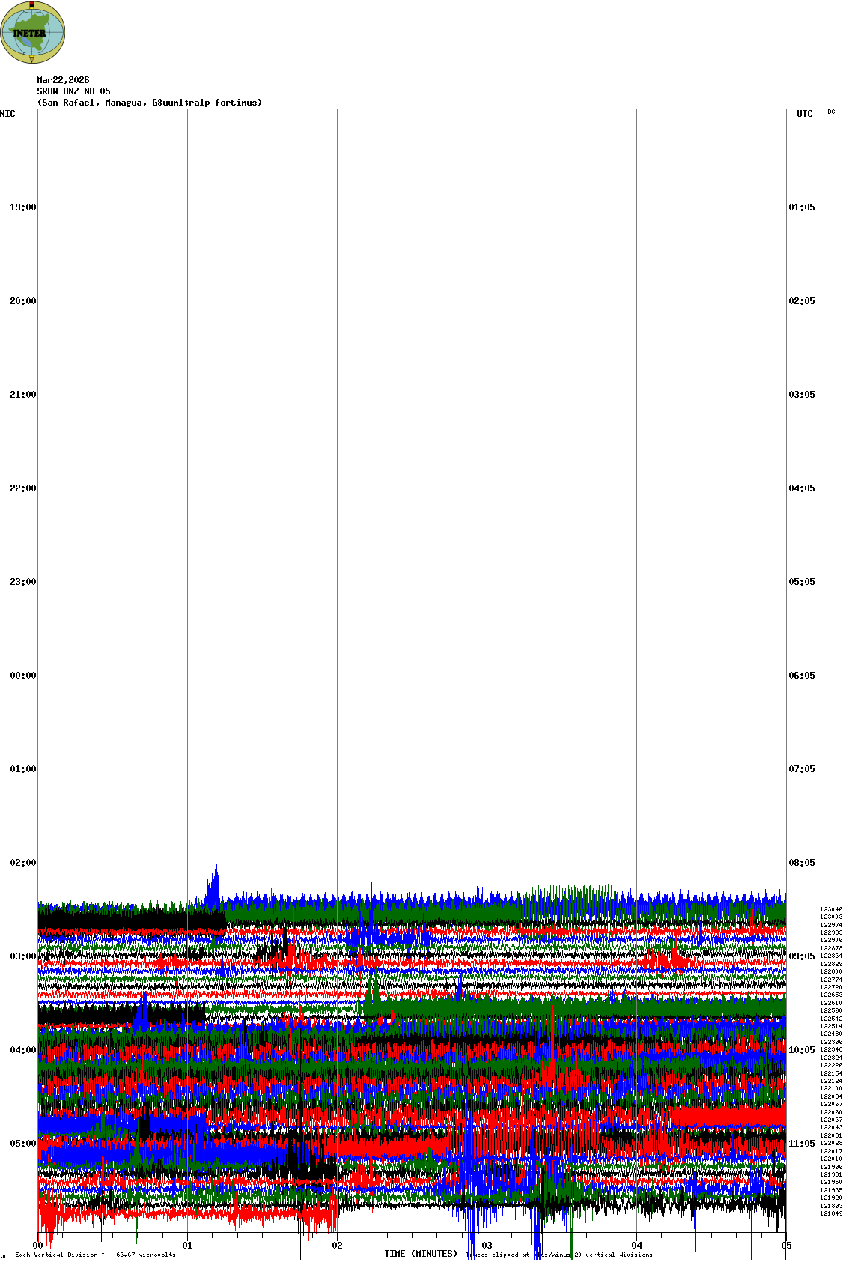The width and height of the screenshot is (846, 1265).
Task: Click the tall blue spike after minute 01
Action: (x=214, y=884)
